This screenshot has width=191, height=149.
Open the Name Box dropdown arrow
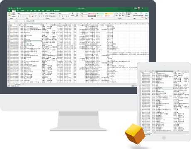coord(15,21)
